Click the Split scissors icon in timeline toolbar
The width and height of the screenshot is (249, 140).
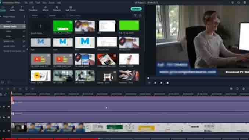(x=20, y=89)
